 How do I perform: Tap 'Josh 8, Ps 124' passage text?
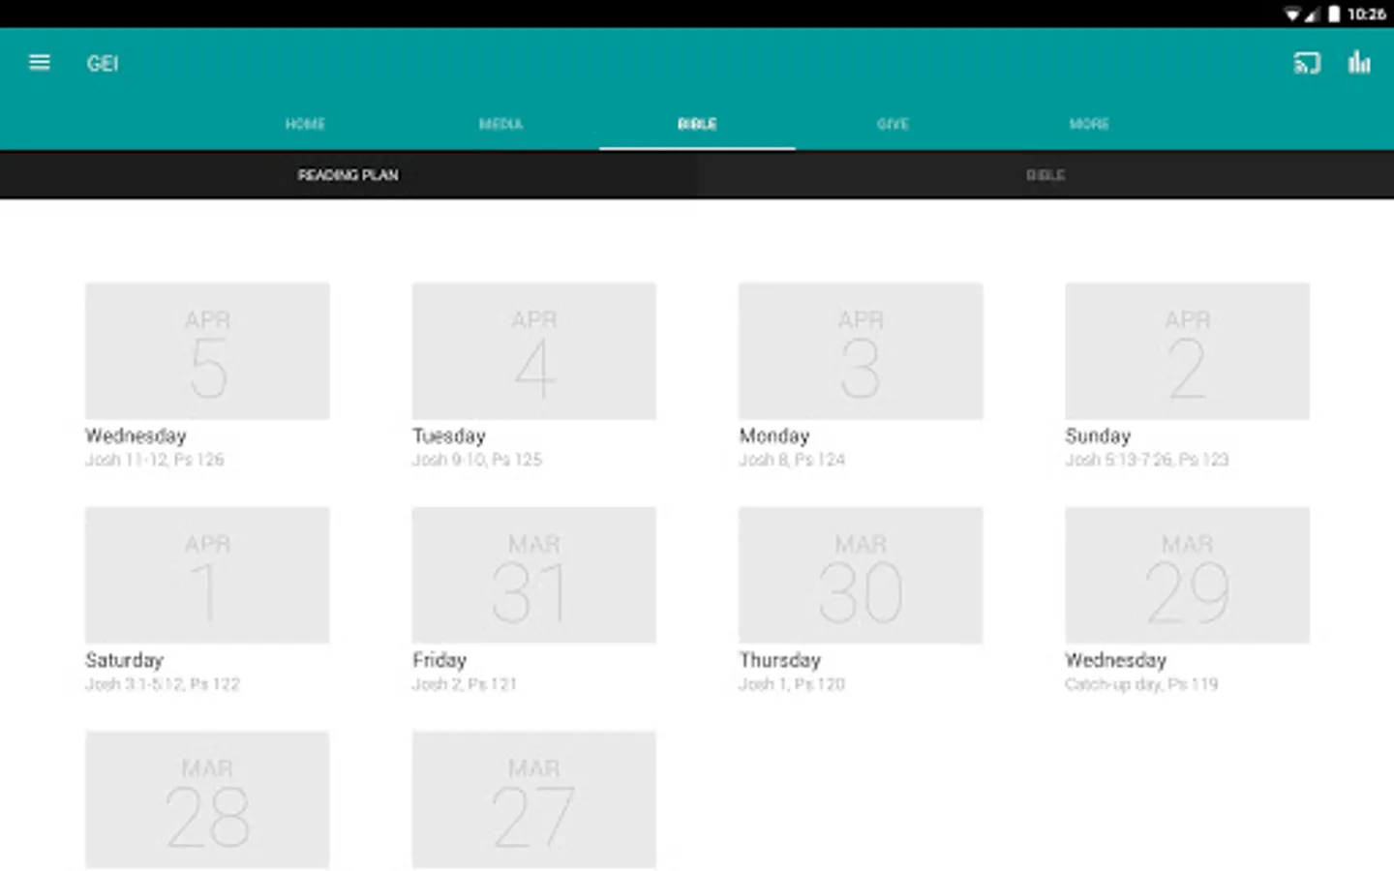point(792,460)
